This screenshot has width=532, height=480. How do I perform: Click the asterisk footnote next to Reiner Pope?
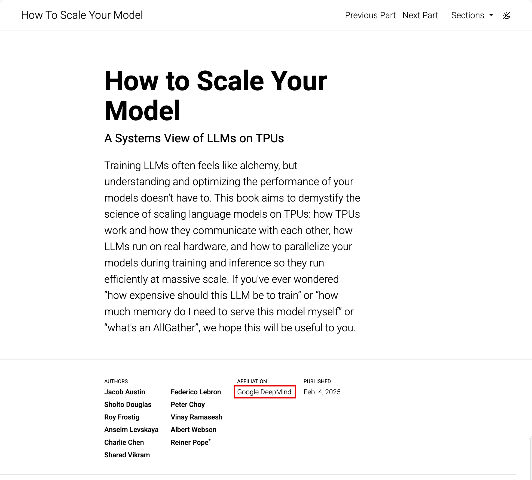pos(210,440)
